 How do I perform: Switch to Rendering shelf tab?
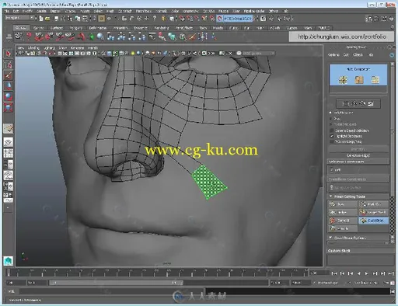click(x=162, y=28)
